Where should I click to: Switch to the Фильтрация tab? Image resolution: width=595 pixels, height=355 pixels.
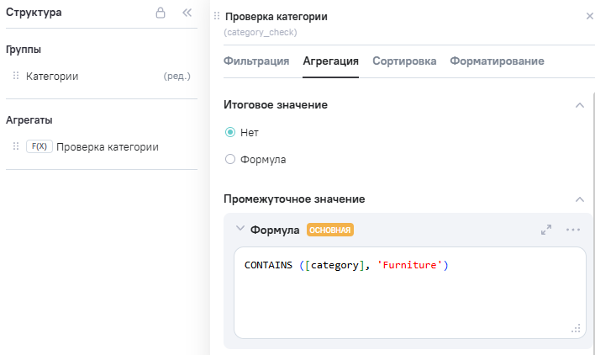(256, 61)
